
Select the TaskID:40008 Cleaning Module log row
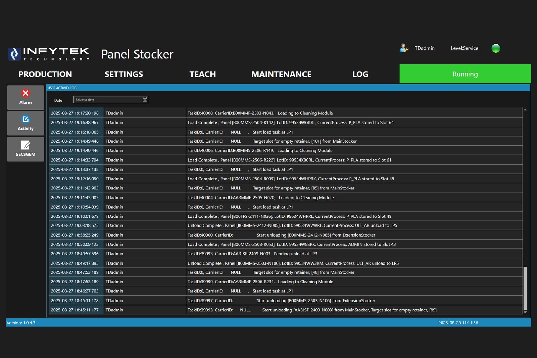coord(268,113)
